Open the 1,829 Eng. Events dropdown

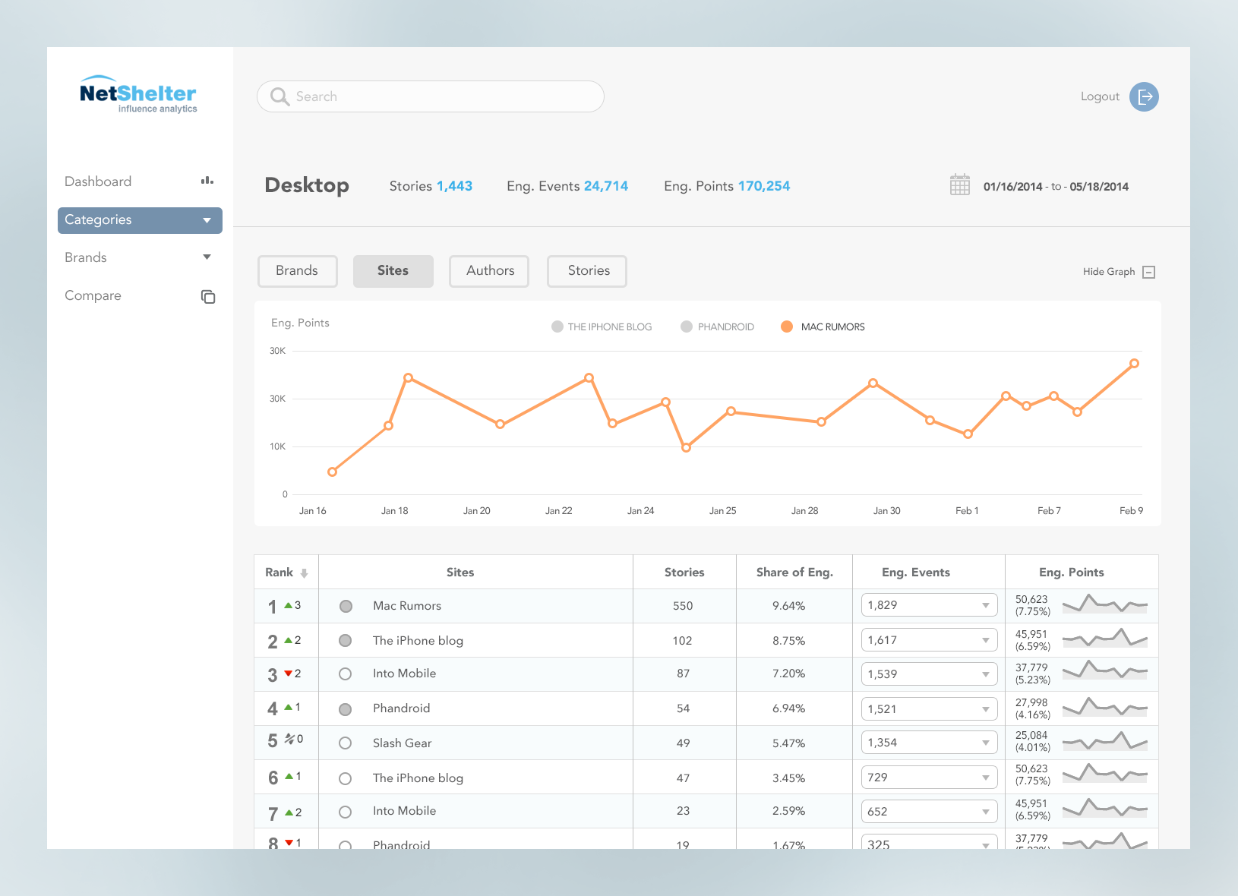click(x=930, y=605)
